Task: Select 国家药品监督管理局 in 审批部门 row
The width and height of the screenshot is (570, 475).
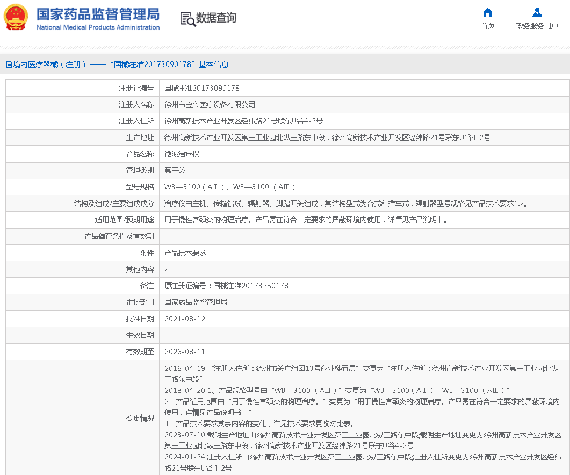Action: 196,302
